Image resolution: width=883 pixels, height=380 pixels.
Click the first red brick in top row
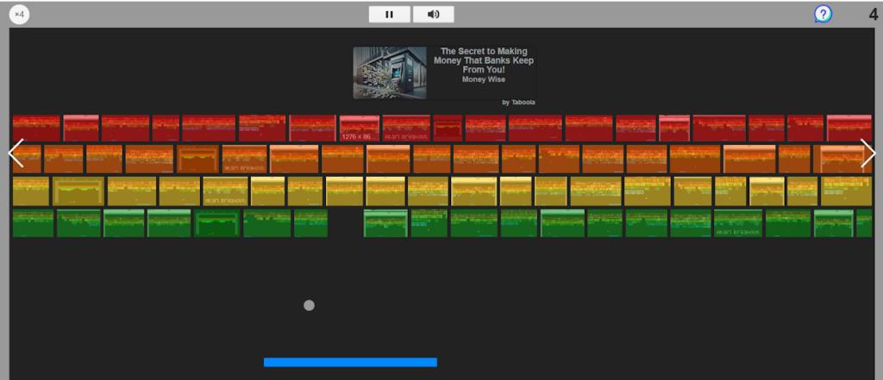click(x=36, y=128)
